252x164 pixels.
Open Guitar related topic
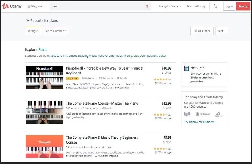point(162,56)
